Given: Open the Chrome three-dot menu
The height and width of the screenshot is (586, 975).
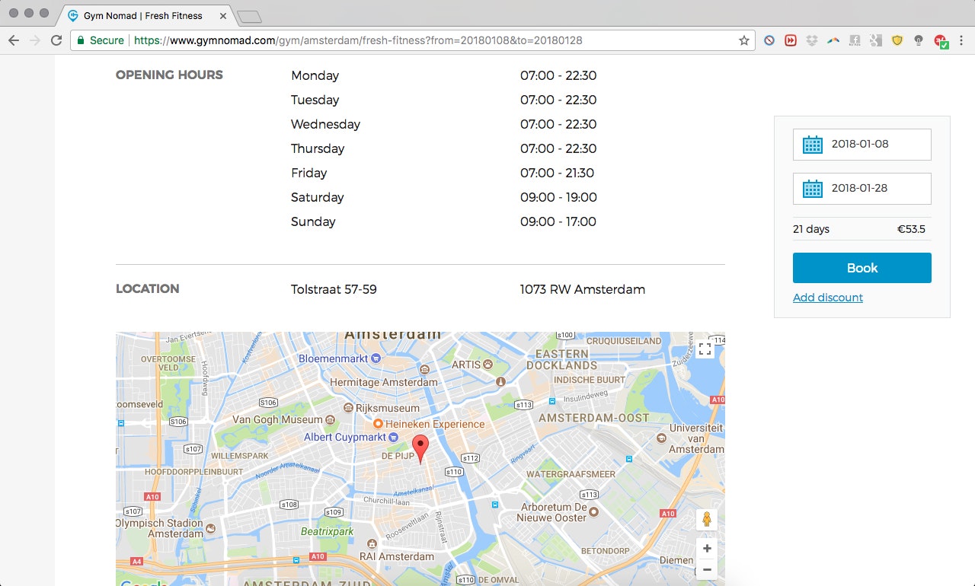Looking at the screenshot, I should 962,40.
